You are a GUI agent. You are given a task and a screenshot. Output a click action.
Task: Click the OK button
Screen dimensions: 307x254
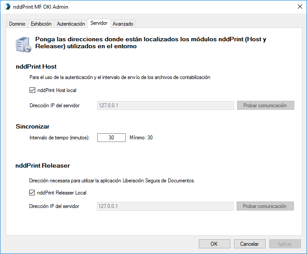pos(214,244)
